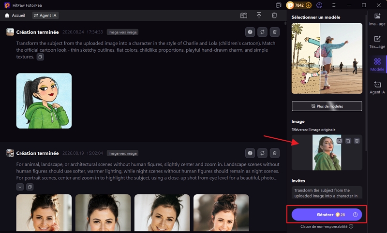Open the user account profile icon

point(319,5)
